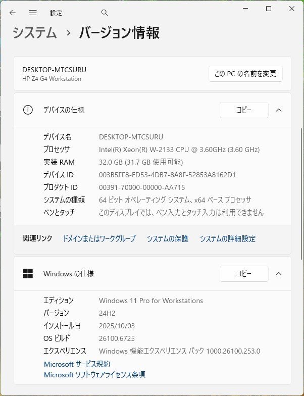The height and width of the screenshot is (396, 304).
Task: Click the vertical scrollbar thumb
Action: (x=302, y=194)
